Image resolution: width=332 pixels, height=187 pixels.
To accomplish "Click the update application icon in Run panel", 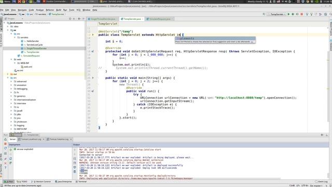I will click(5, 148).
